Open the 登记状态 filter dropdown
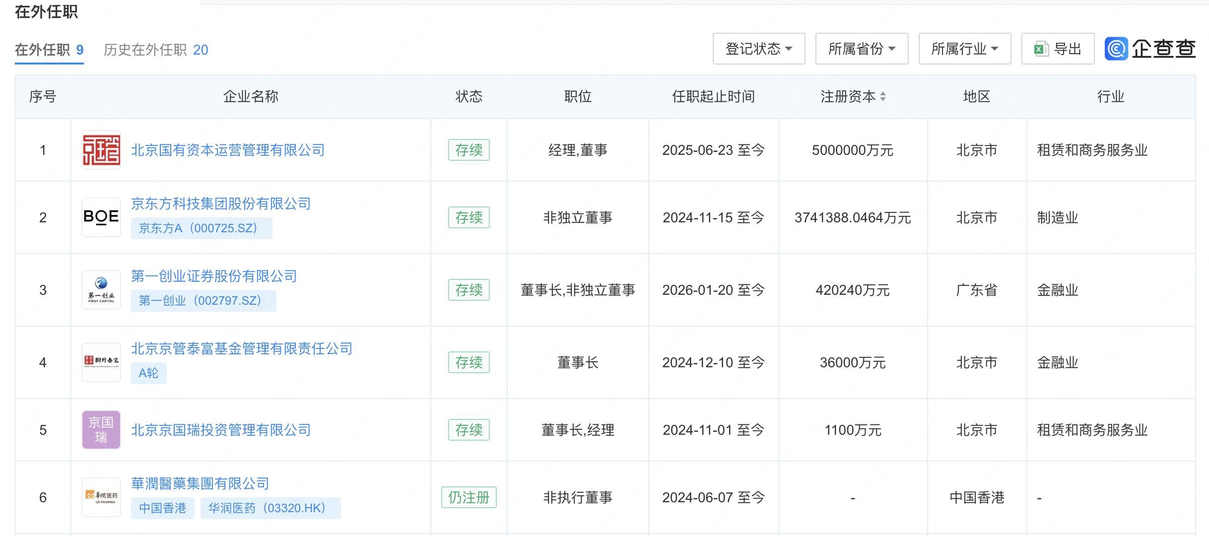This screenshot has width=1209, height=536. pos(758,49)
